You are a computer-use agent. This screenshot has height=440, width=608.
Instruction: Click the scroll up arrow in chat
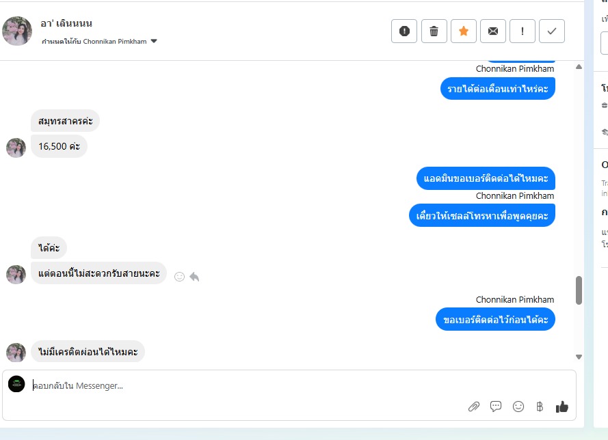point(579,67)
